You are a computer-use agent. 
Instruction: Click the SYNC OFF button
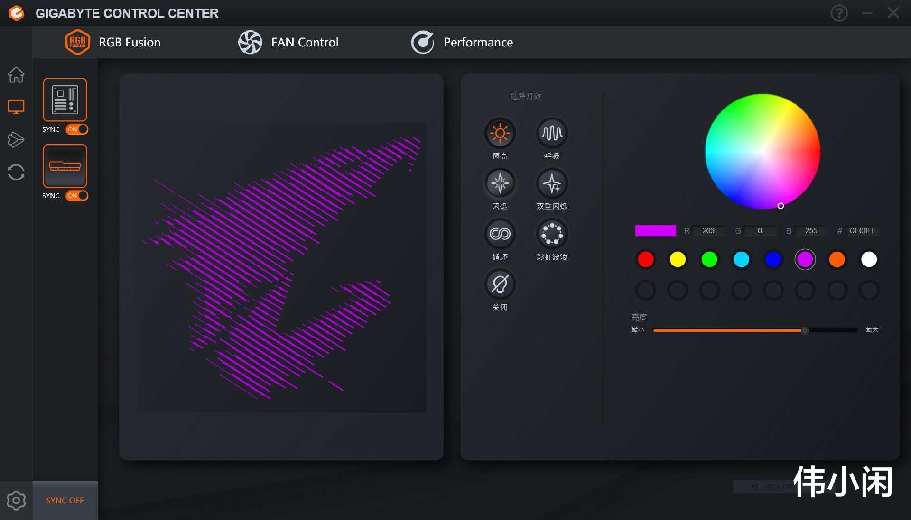pyautogui.click(x=65, y=500)
